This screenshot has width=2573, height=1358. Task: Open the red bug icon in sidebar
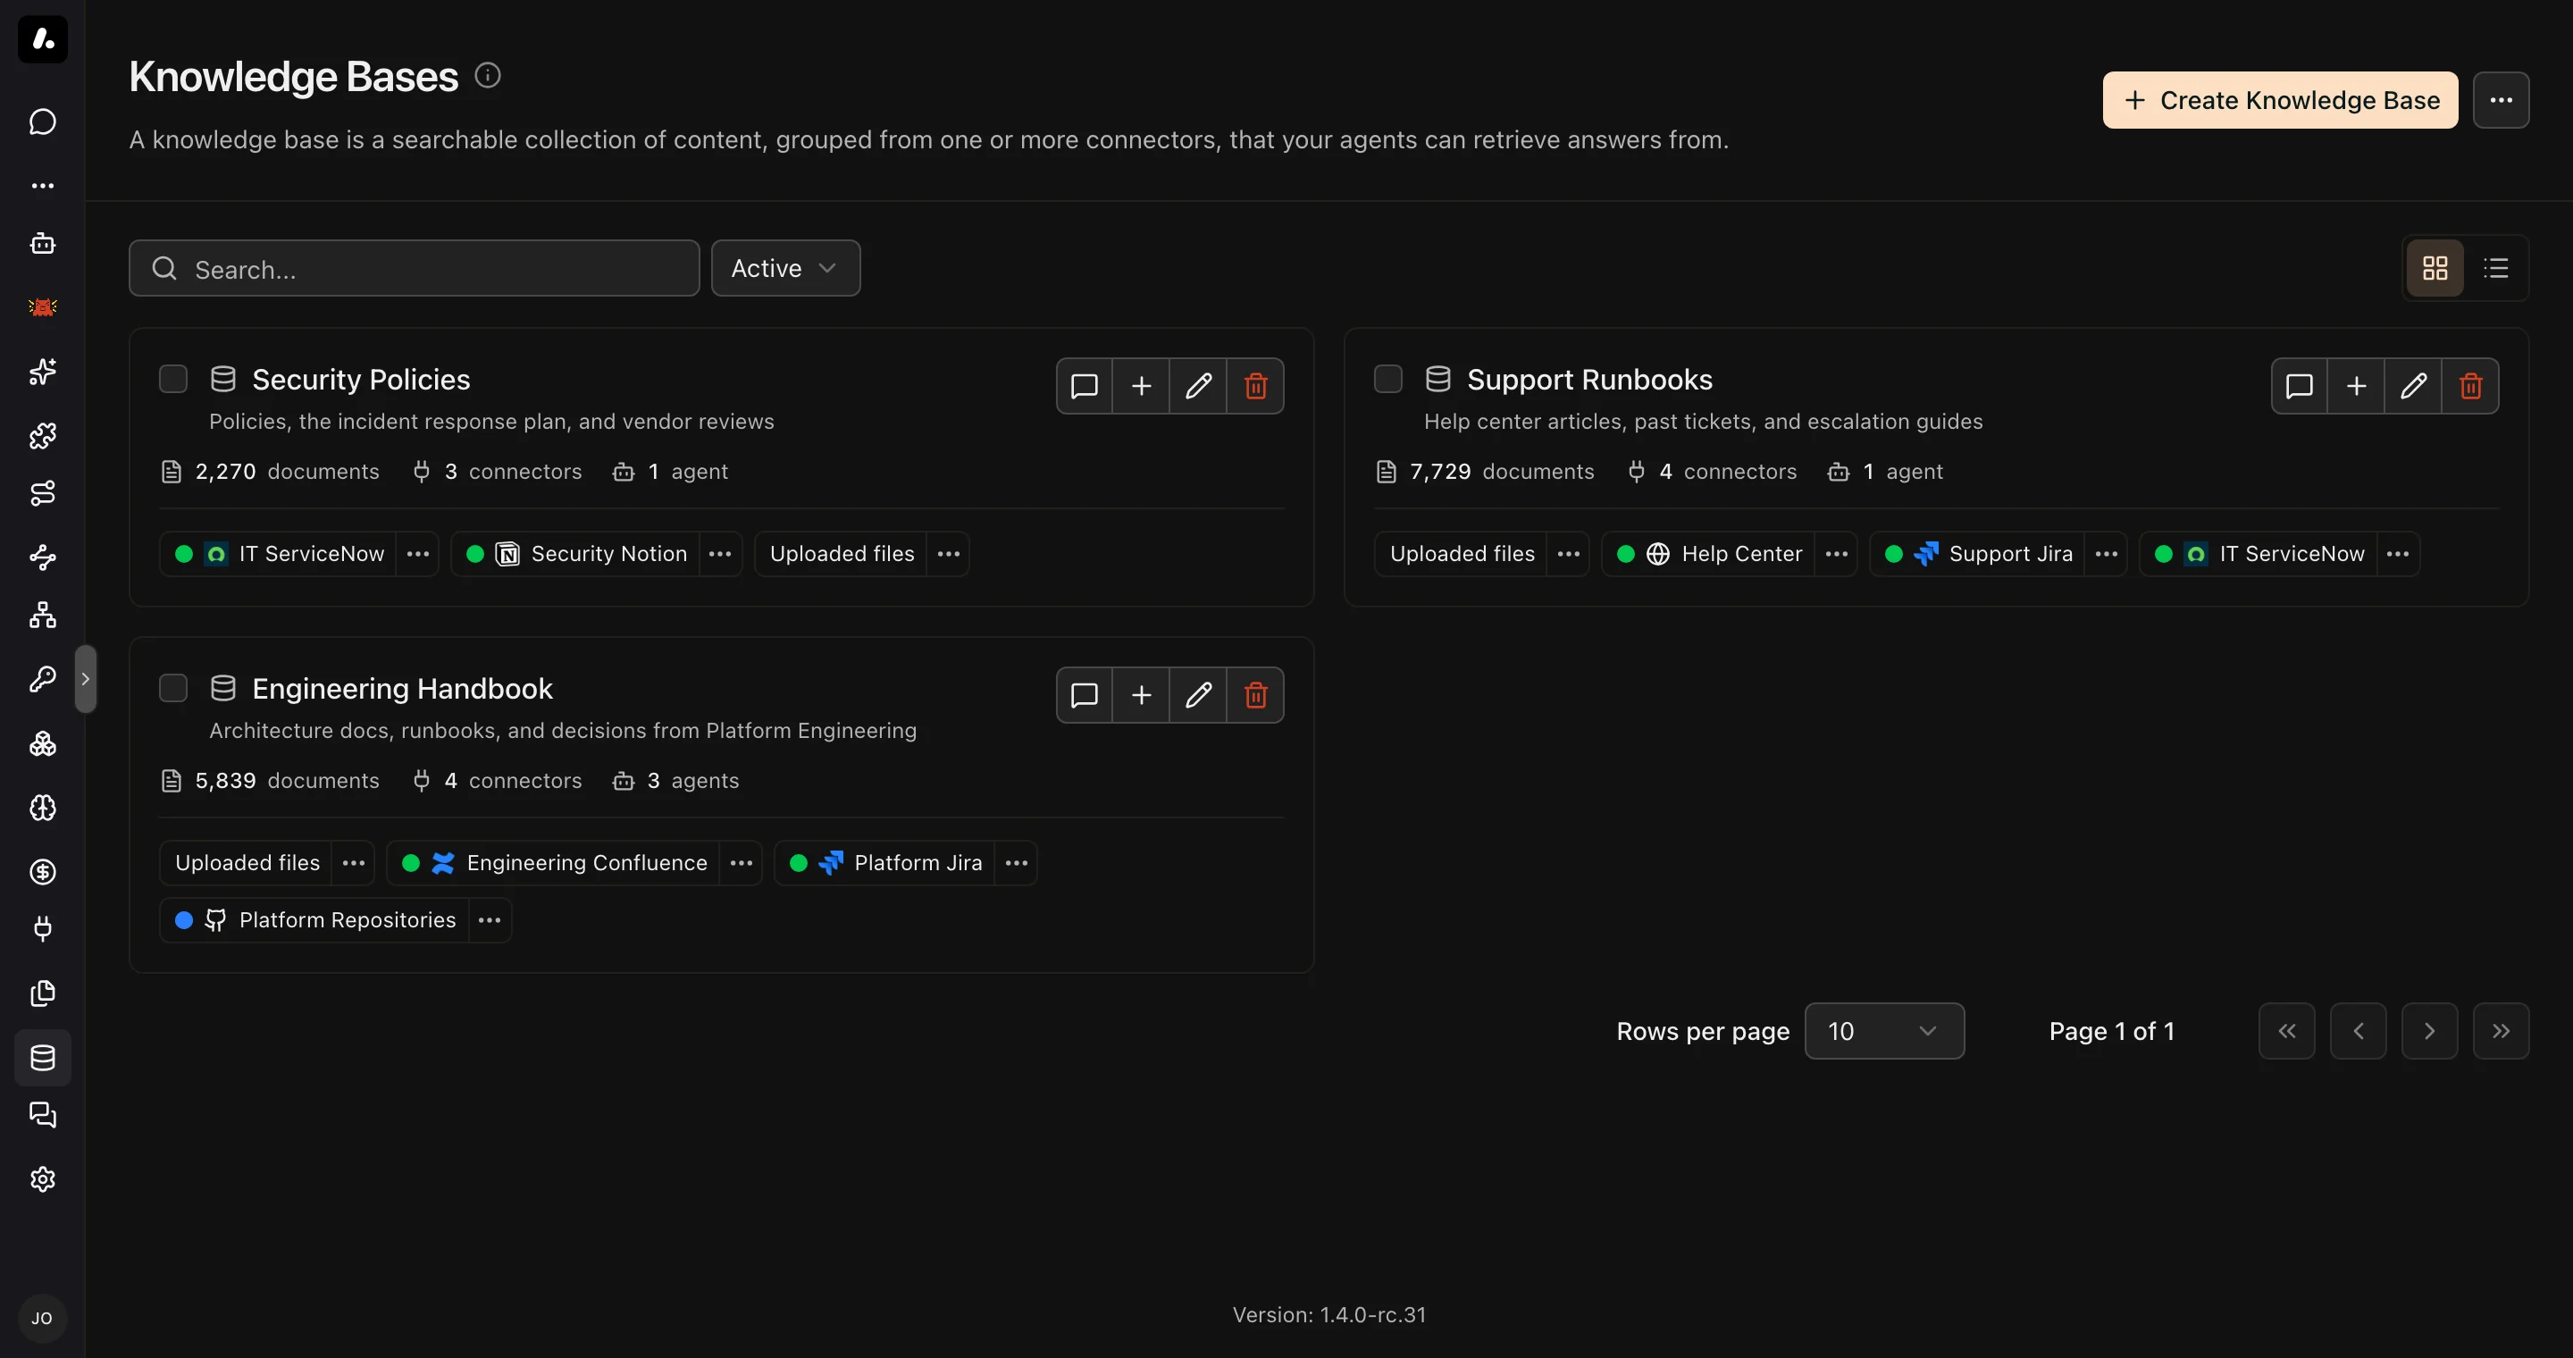pyautogui.click(x=42, y=306)
